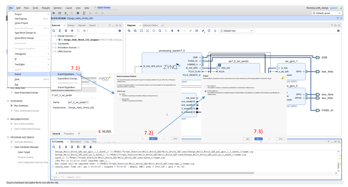
Task: Select Export Simulation in submenu
Action: coord(67,87)
